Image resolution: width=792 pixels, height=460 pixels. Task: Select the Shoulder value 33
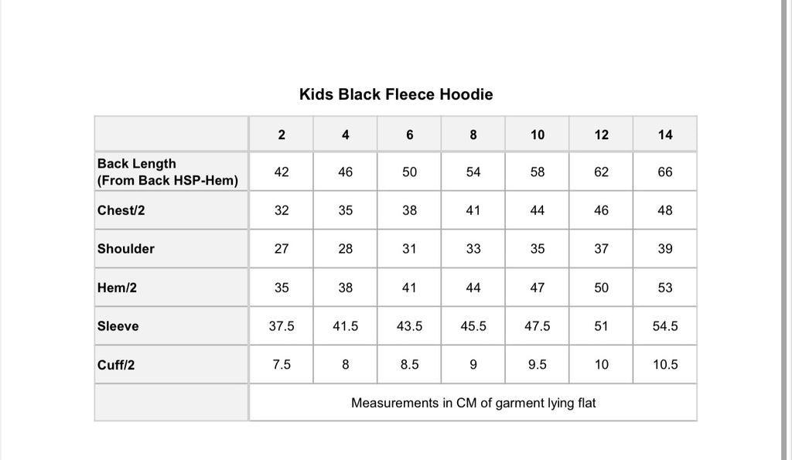pos(473,249)
